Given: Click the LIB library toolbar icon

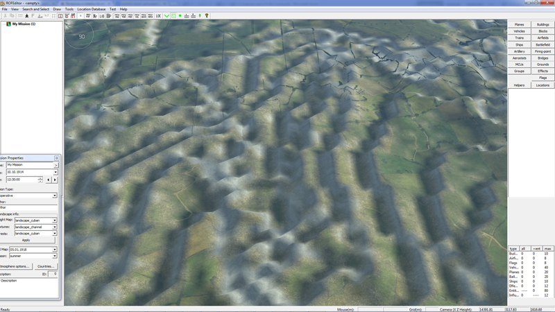Looking at the screenshot, I should (x=101, y=15).
